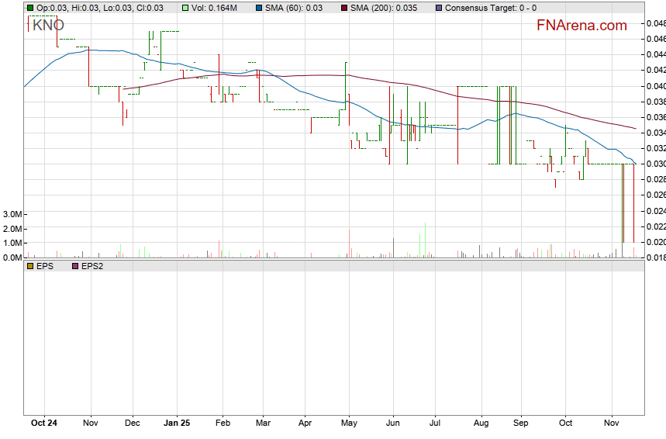
Task: Click the gold EPS legend square
Action: 29,266
